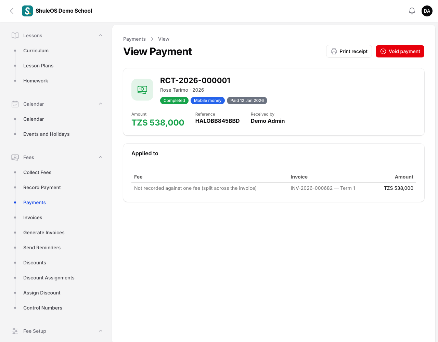Viewport: 438px width, 342px height.
Task: Open Lesson Plans in the sidebar
Action: 38,66
